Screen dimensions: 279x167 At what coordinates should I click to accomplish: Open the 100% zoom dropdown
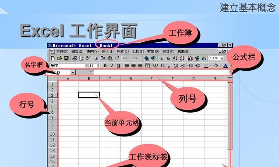point(222,58)
